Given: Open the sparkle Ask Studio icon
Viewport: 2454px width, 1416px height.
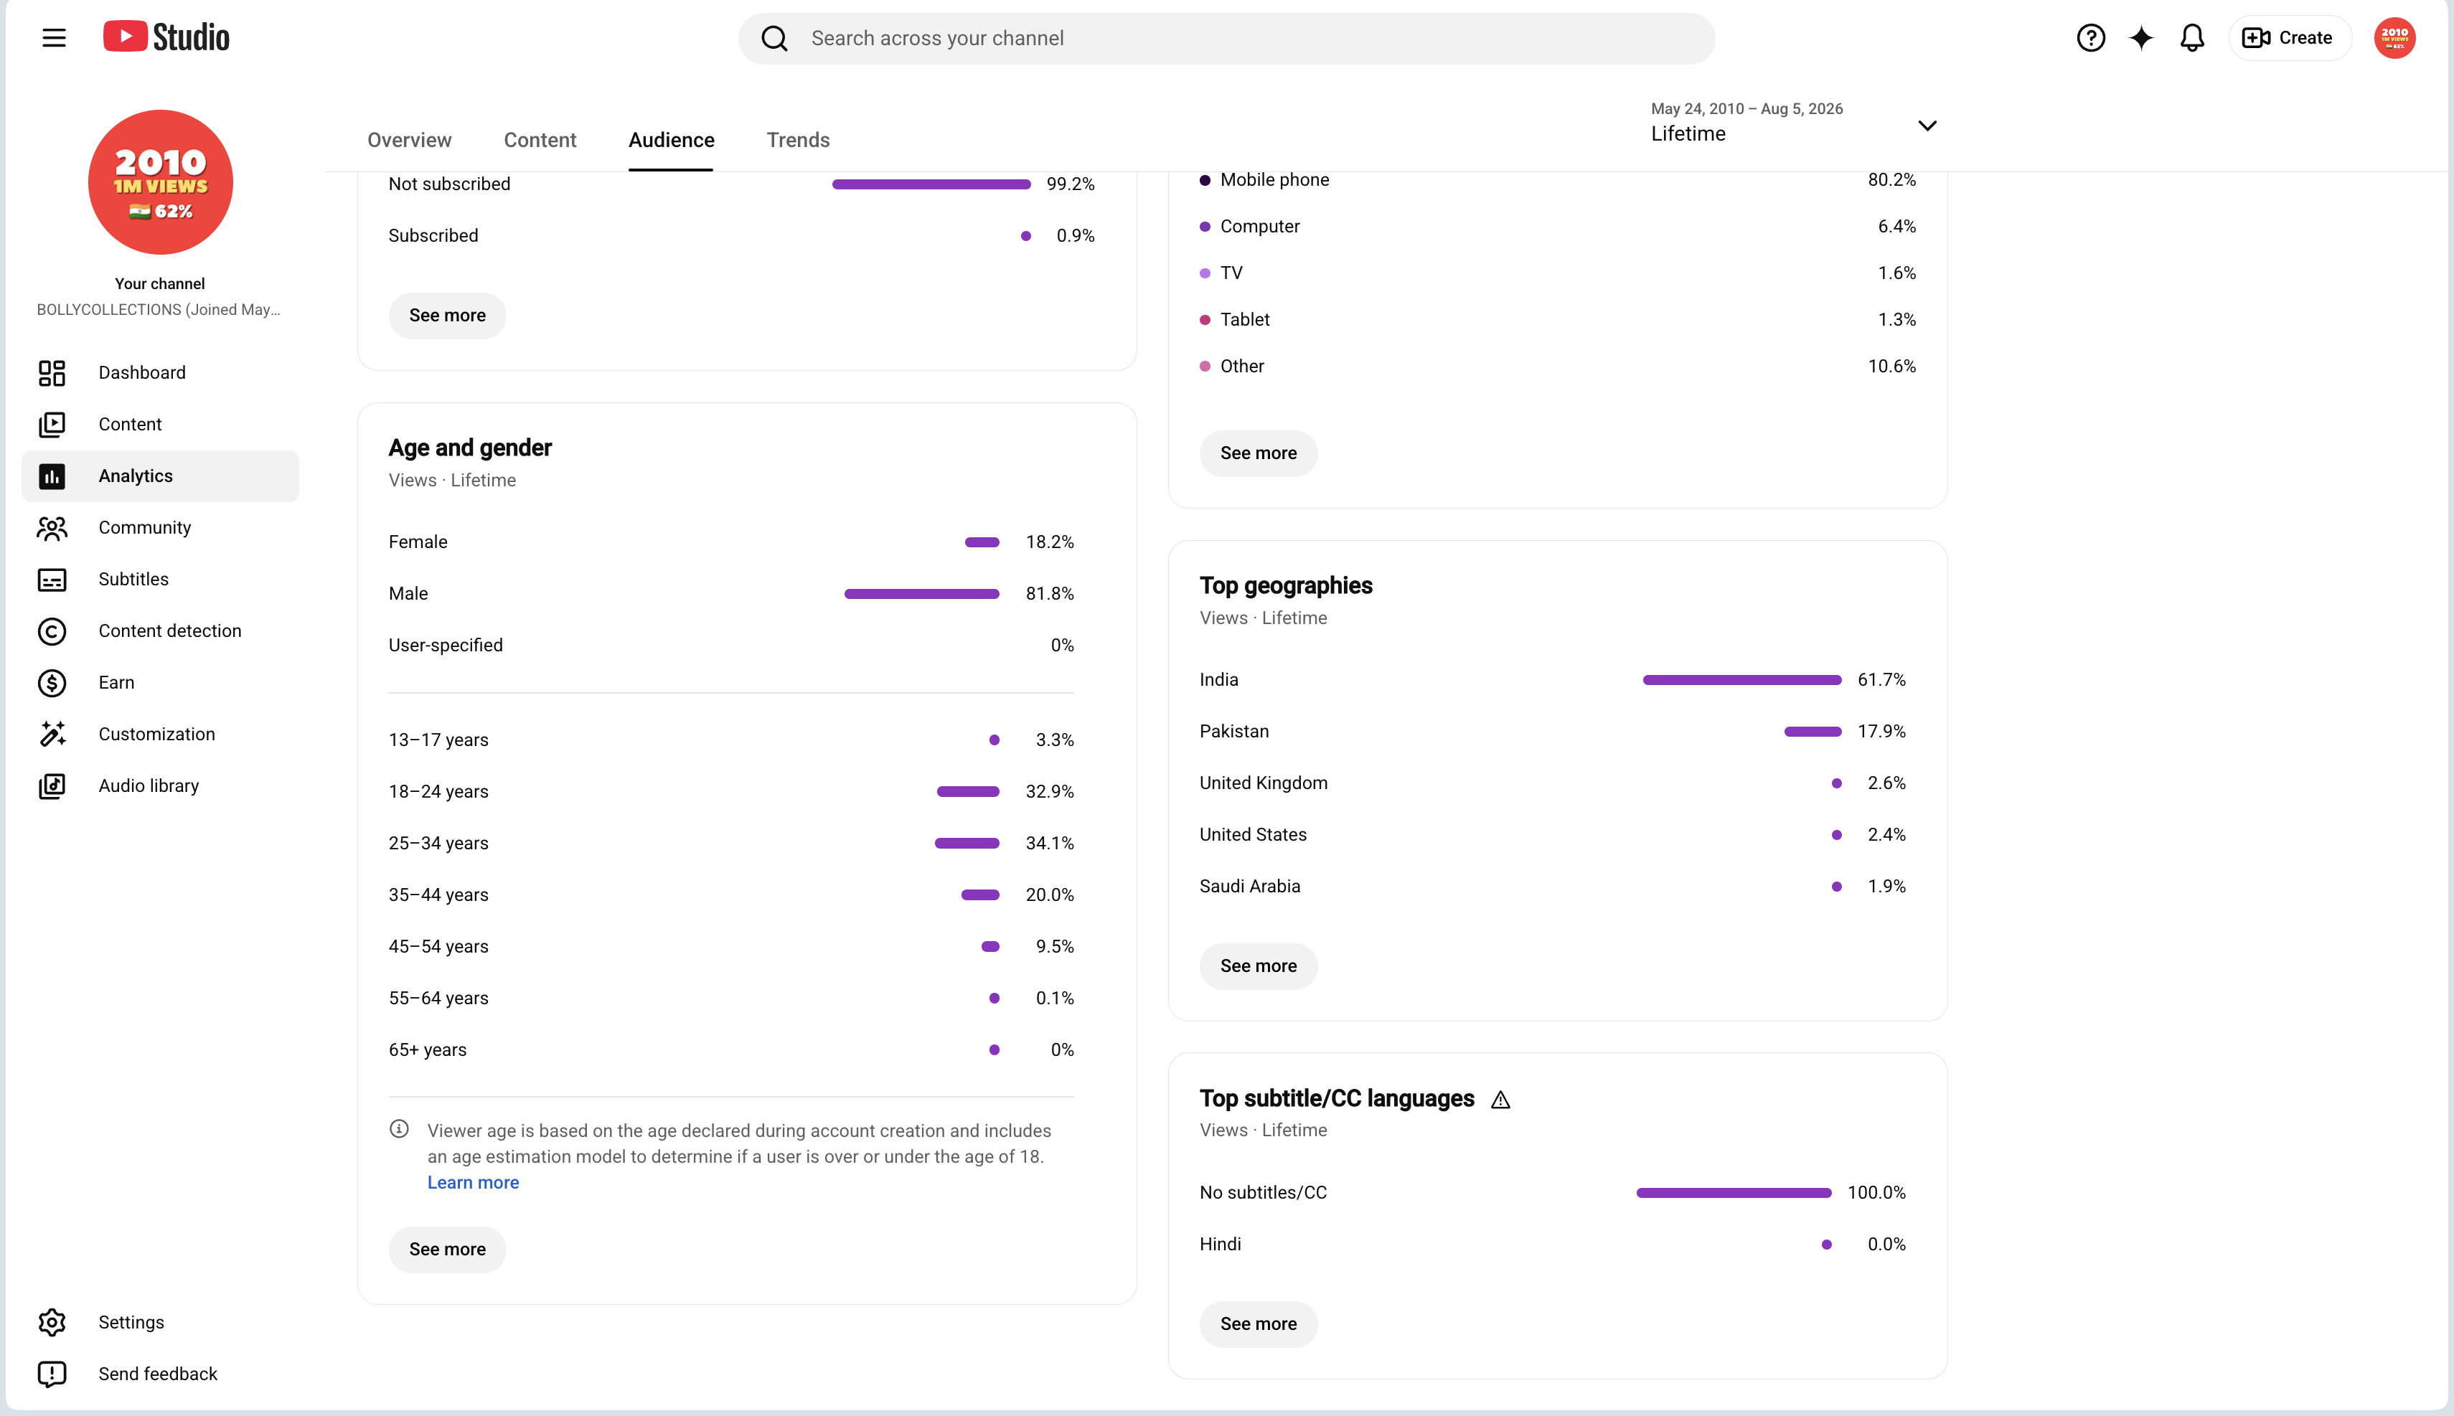Looking at the screenshot, I should click(x=2141, y=38).
